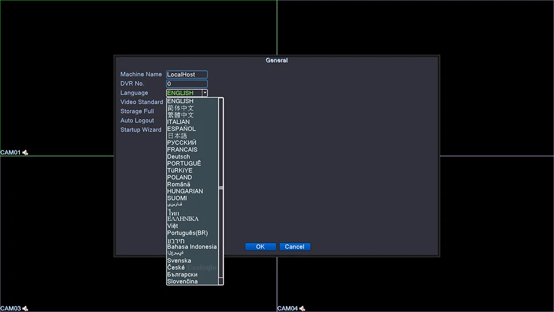The width and height of the screenshot is (554, 312).
Task: Click the Startup Wizard label
Action: point(141,130)
